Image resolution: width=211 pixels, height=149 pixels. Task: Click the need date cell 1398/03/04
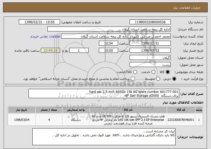(x=22, y=120)
